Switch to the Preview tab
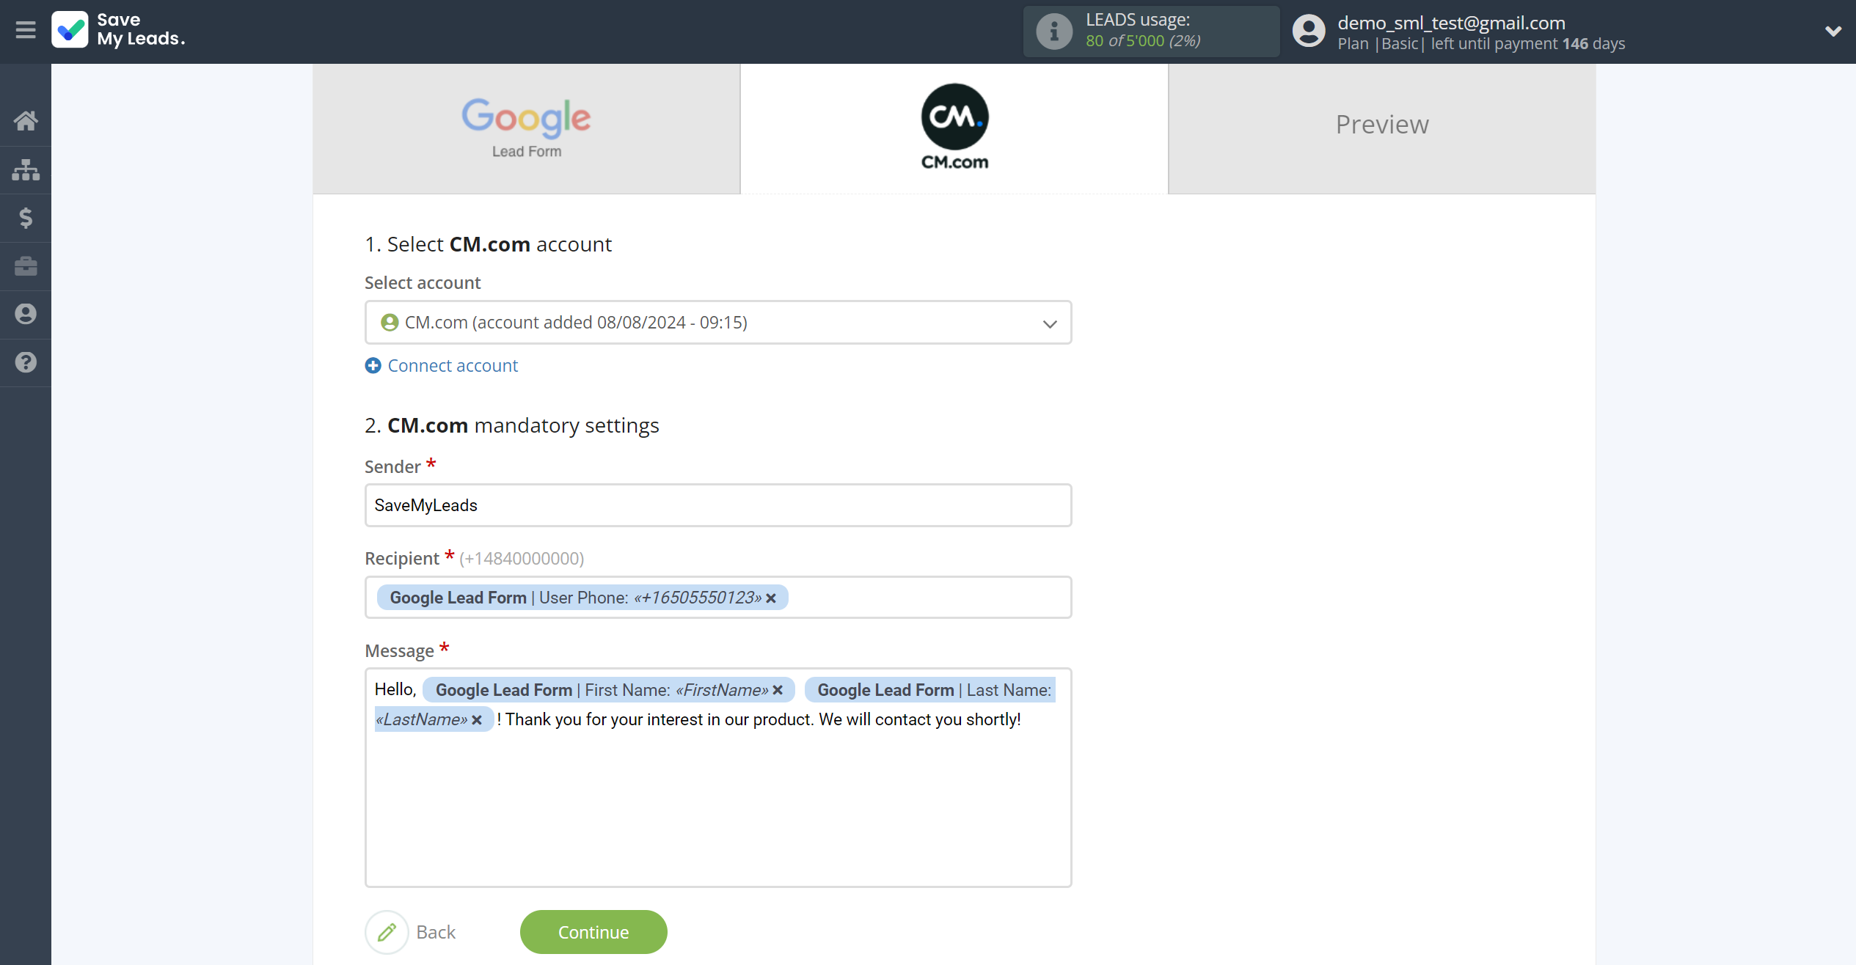Screen dimensions: 1856x965 (x=1381, y=128)
